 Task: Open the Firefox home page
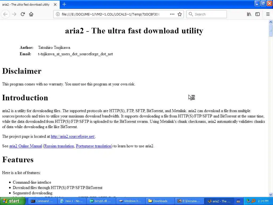pos(31,14)
